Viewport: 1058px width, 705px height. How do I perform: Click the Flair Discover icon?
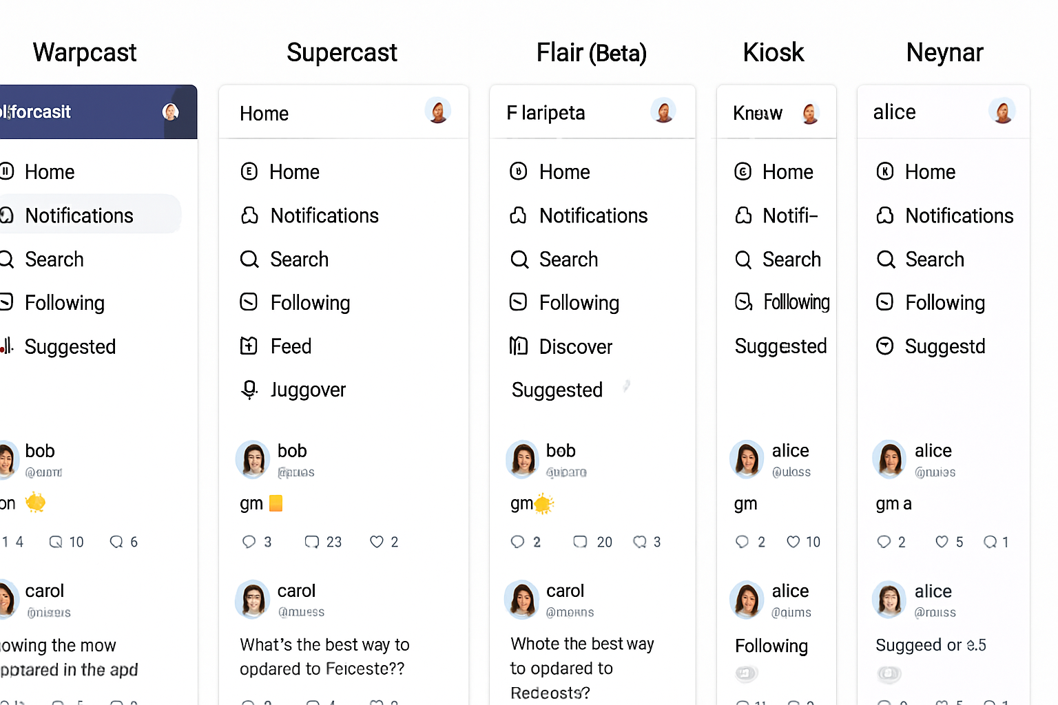pyautogui.click(x=518, y=346)
